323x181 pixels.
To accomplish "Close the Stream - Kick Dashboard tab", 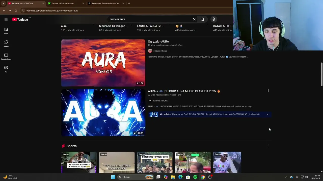I will tap(83, 4).
